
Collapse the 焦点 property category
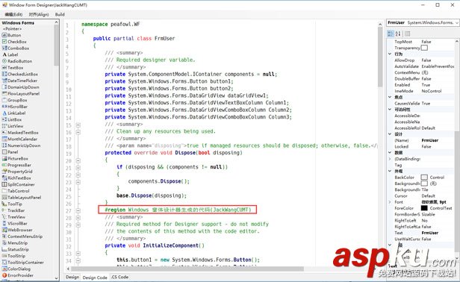pyautogui.click(x=390, y=97)
